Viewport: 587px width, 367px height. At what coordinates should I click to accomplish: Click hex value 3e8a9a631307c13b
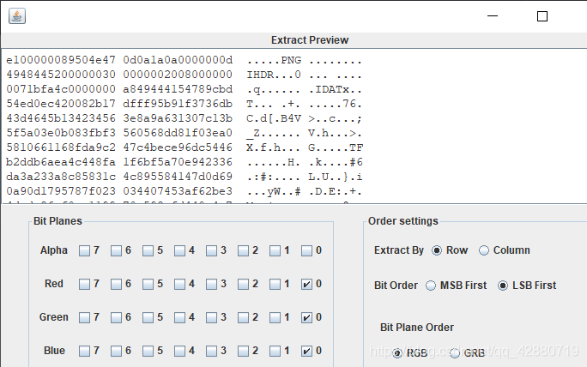178,118
